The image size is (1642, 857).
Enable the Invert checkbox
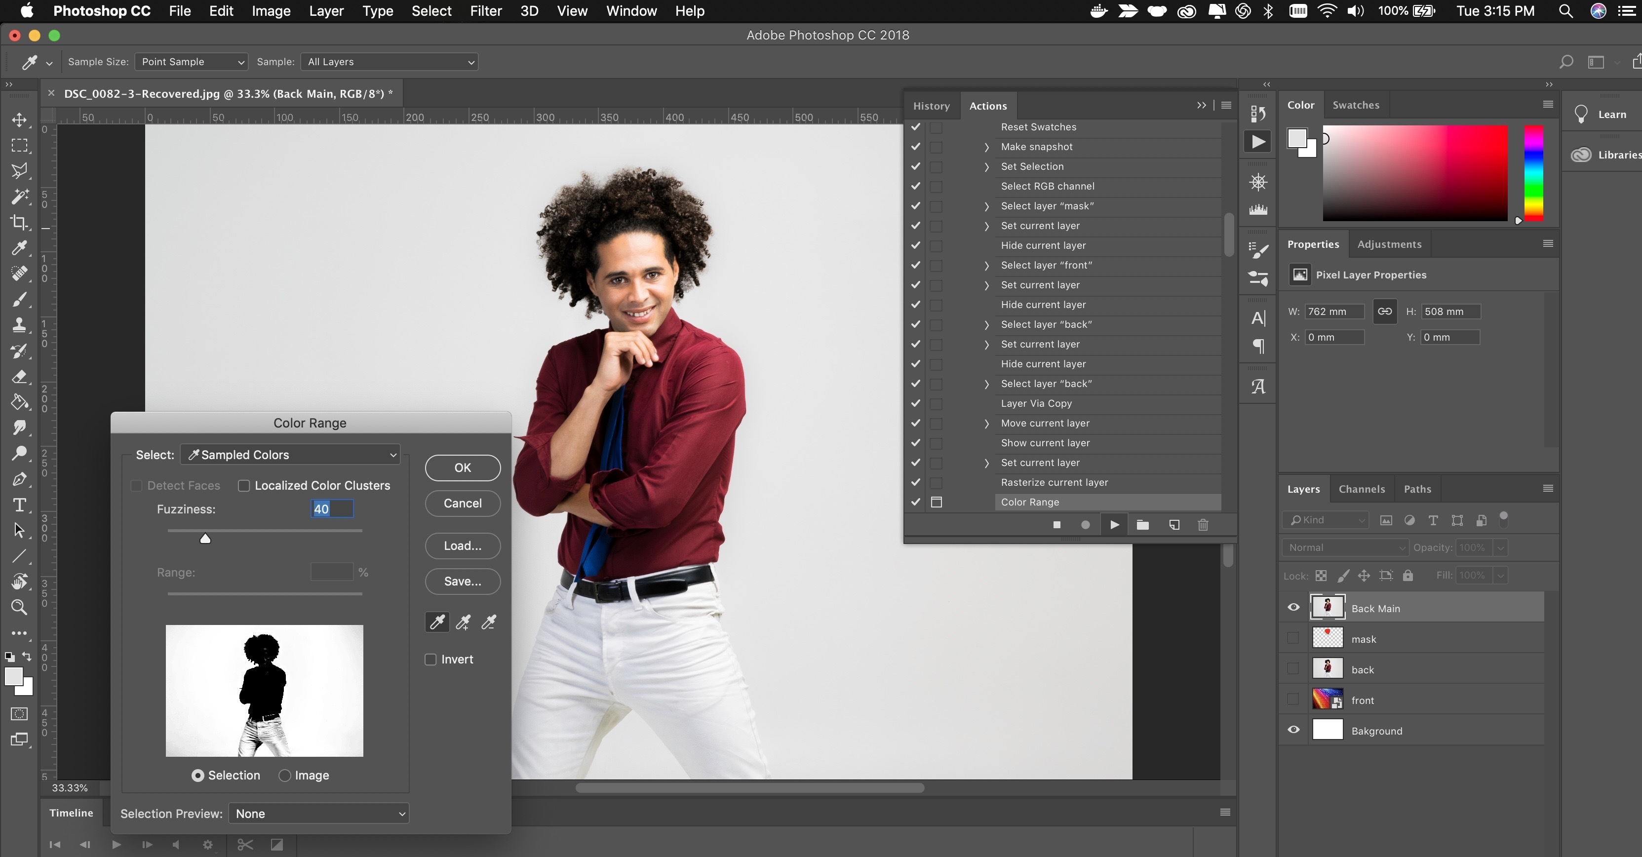(x=431, y=660)
